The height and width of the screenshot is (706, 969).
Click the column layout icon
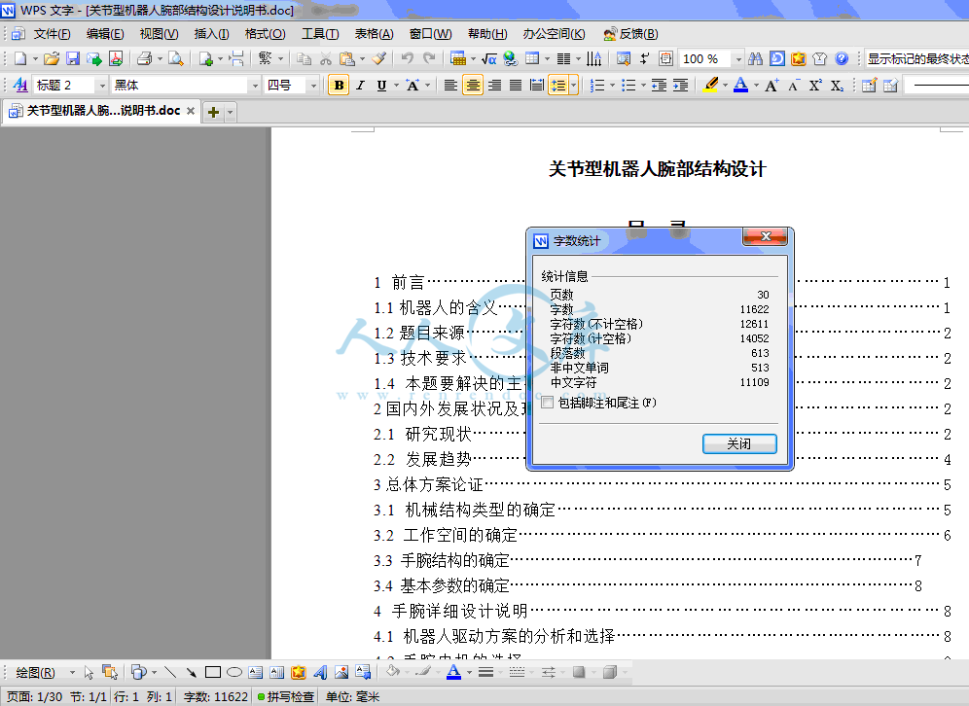(x=563, y=58)
